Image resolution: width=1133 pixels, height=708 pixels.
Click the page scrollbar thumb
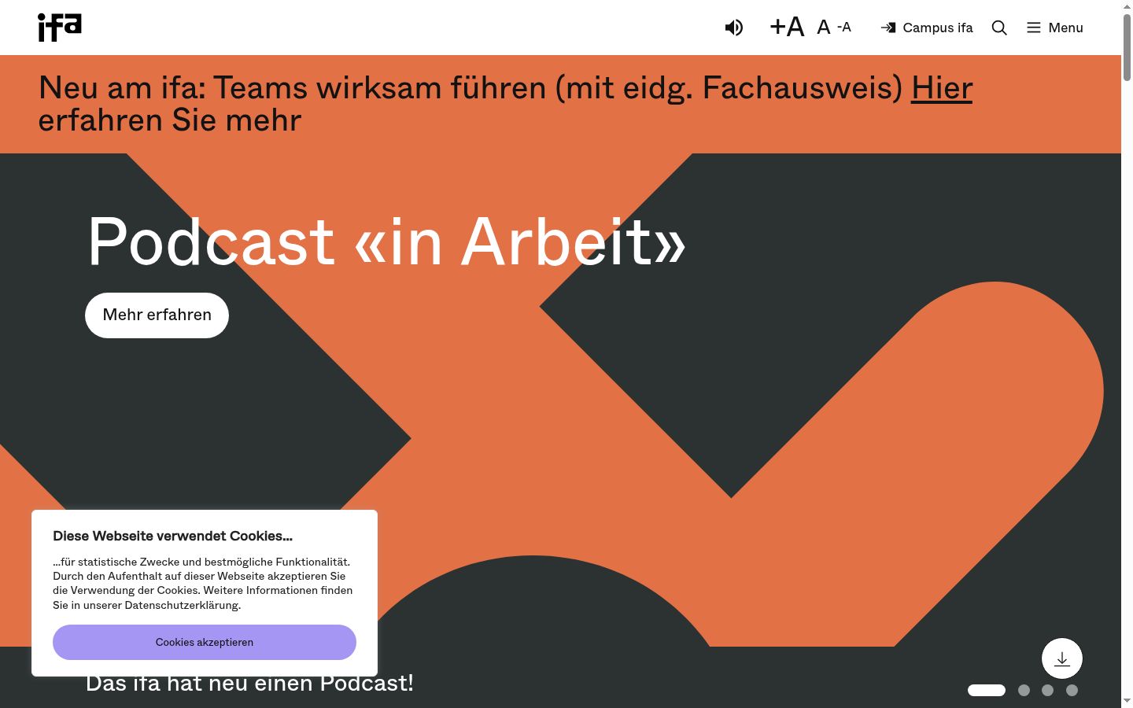[x=1127, y=46]
